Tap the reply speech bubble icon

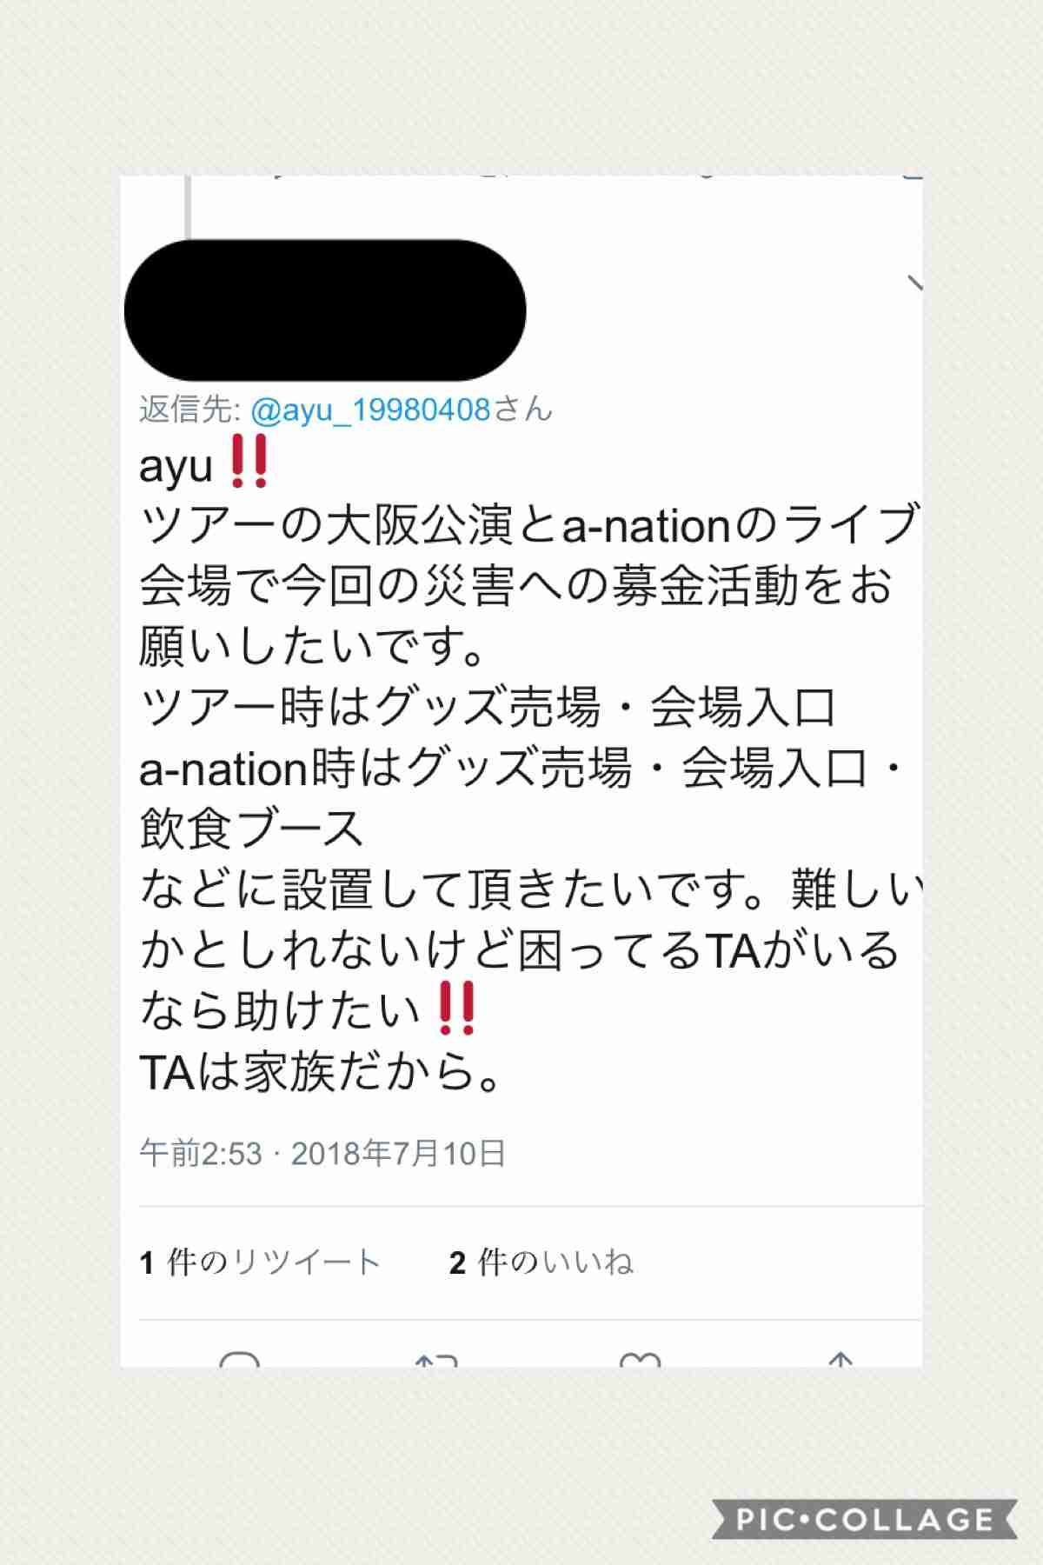[239, 1359]
